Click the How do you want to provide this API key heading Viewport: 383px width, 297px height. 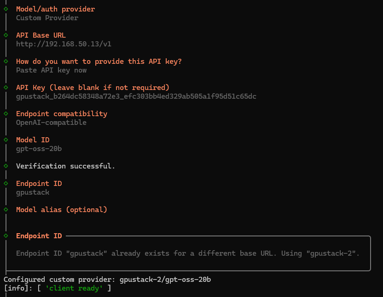click(x=99, y=62)
